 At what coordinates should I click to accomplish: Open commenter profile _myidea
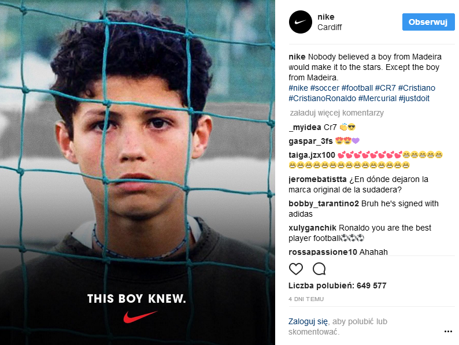pos(305,127)
